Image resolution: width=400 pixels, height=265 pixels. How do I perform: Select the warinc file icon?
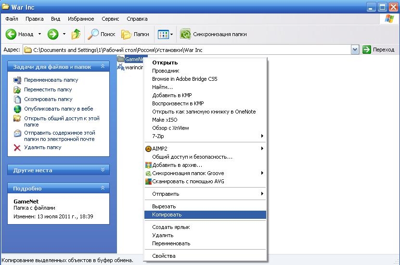121,67
